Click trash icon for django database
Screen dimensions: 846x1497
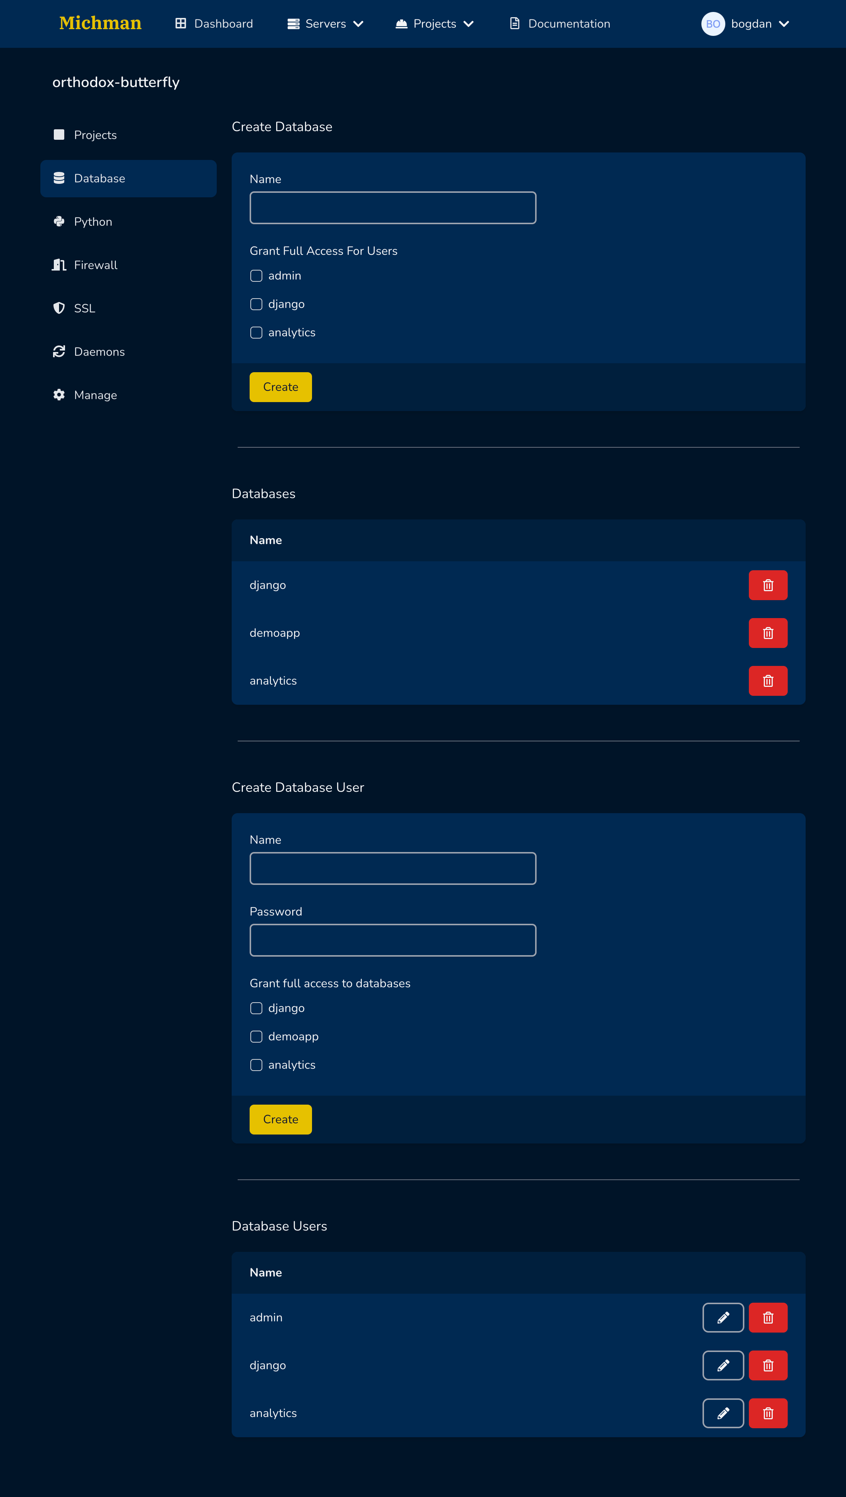(x=768, y=585)
